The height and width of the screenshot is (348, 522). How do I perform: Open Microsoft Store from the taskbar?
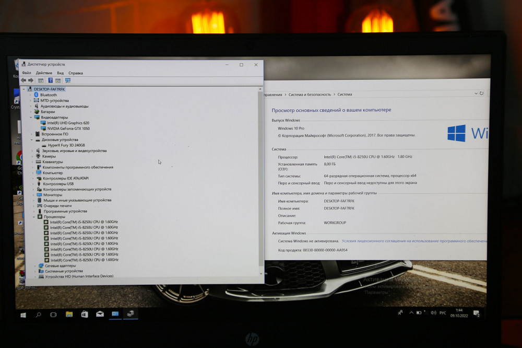click(x=85, y=314)
